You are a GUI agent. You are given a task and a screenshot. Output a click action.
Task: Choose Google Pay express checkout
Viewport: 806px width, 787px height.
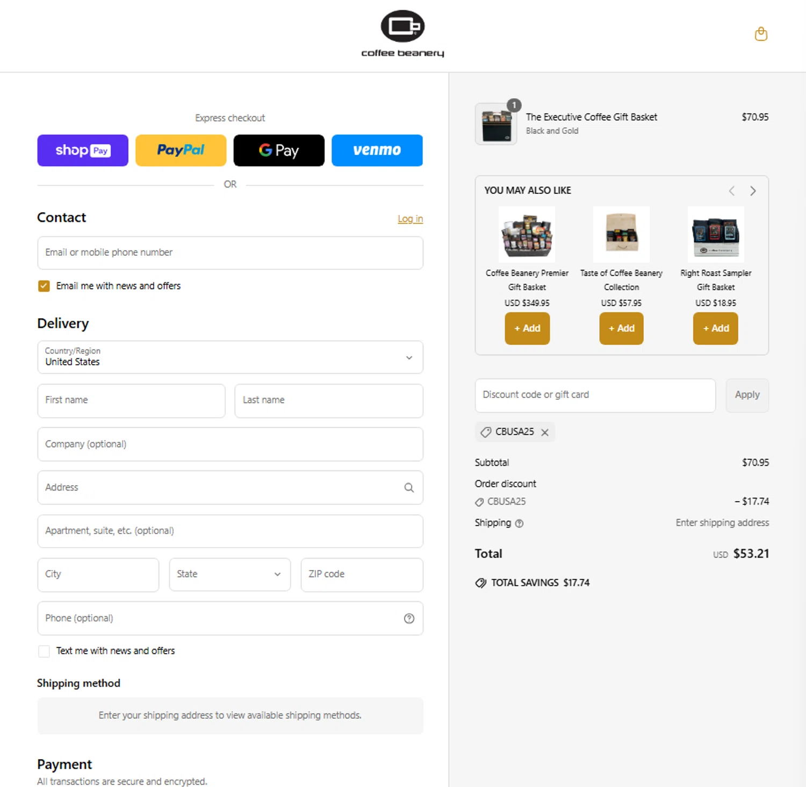(x=279, y=150)
